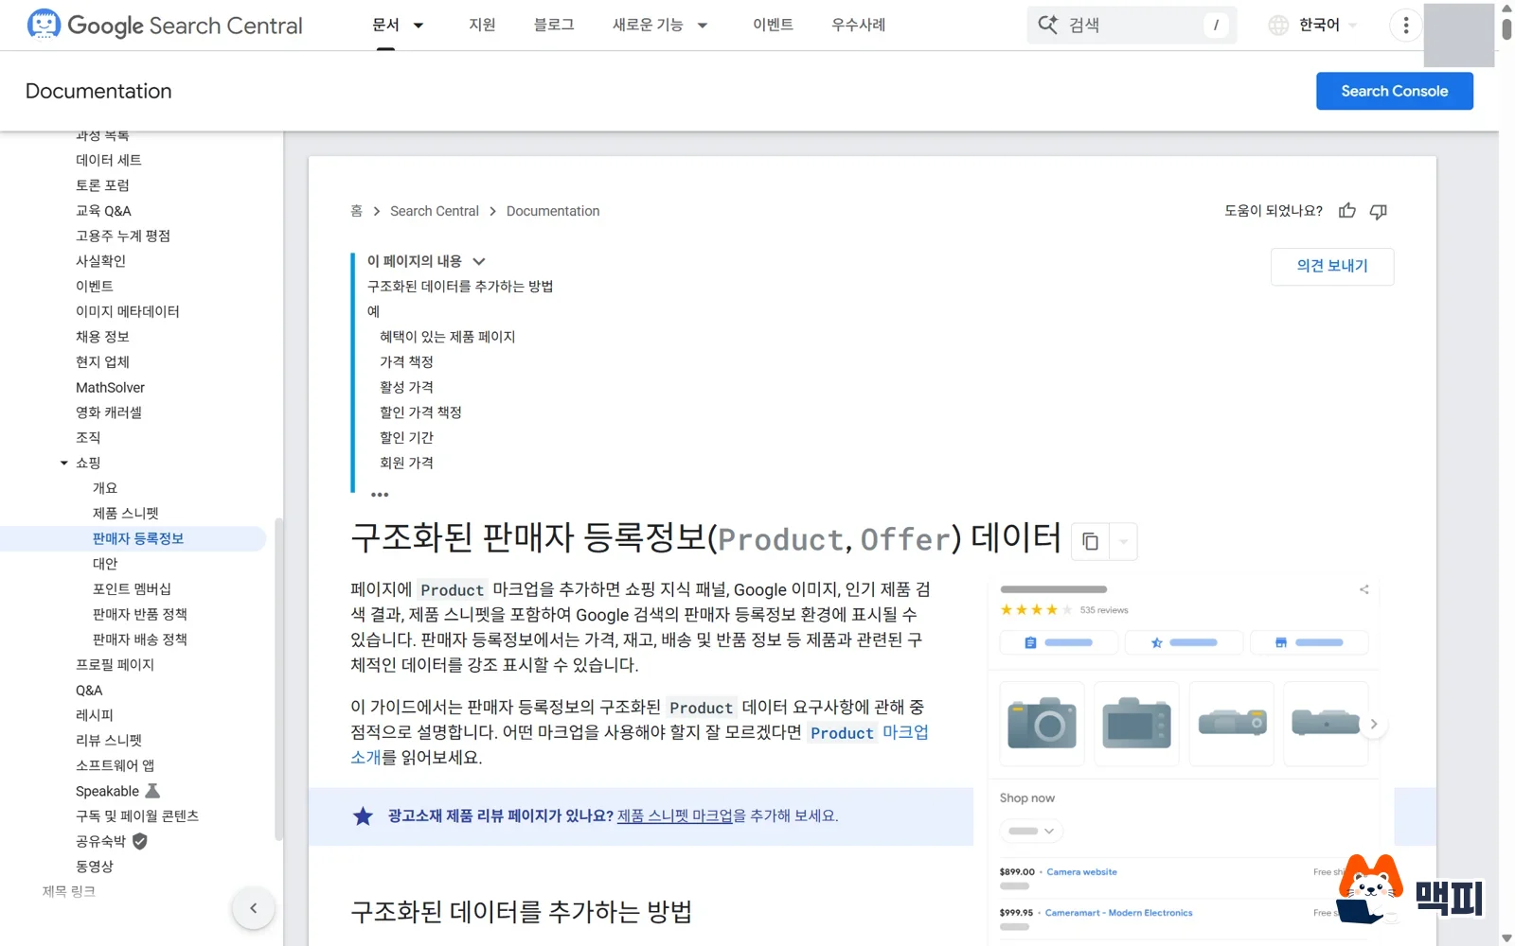This screenshot has height=946, width=1515.
Task: Open the three-dot more options menu
Action: [x=1406, y=26]
